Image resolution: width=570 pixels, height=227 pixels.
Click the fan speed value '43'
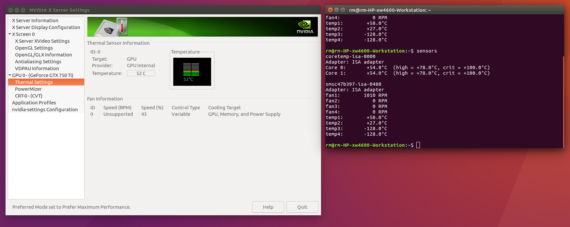[144, 114]
